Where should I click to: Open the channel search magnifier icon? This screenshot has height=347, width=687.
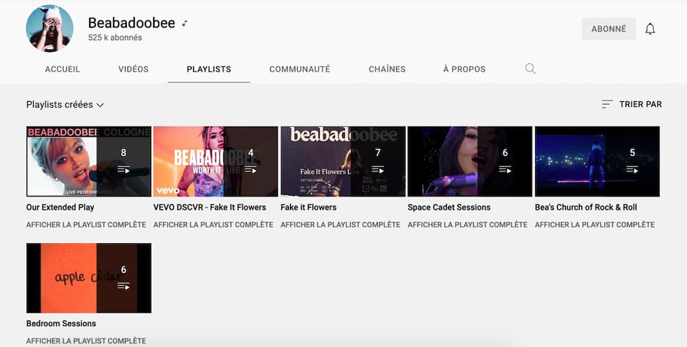(x=530, y=69)
